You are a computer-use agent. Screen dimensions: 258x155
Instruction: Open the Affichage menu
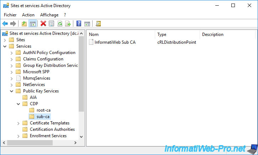pyautogui.click(x=49, y=15)
